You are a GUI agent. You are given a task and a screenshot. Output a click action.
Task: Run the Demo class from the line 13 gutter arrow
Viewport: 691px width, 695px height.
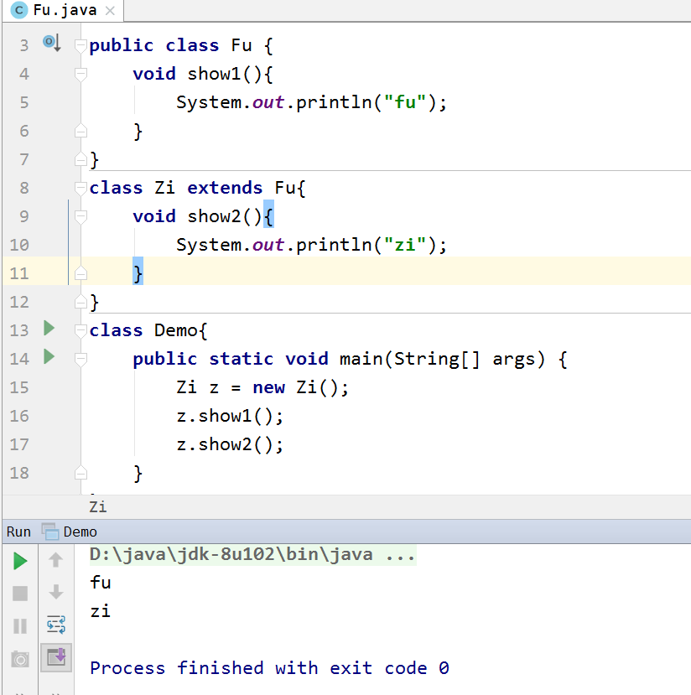click(49, 329)
